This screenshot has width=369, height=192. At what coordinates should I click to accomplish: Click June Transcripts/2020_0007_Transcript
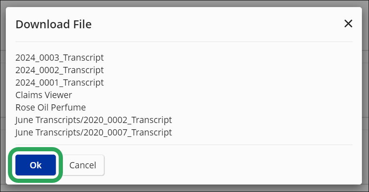tap(93, 132)
